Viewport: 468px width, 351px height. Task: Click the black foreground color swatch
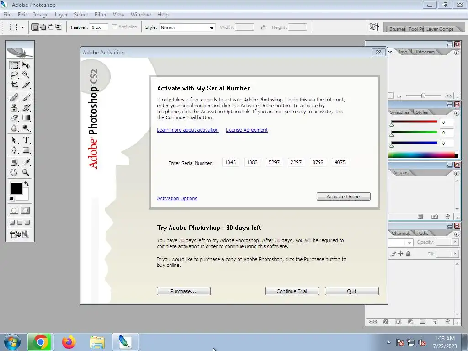click(x=16, y=188)
